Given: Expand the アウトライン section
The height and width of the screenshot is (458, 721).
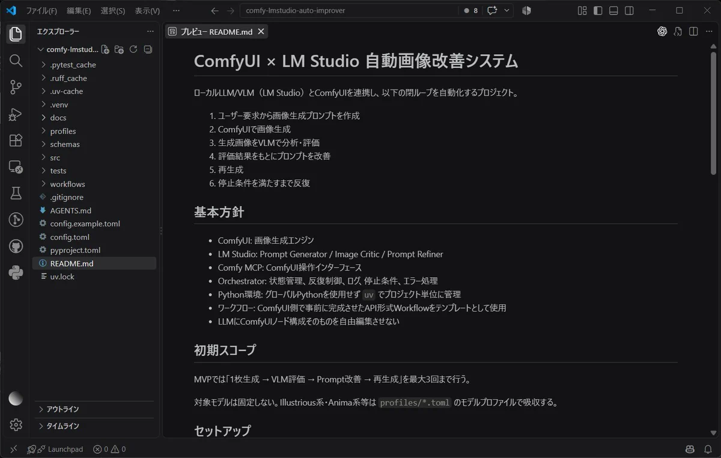Looking at the screenshot, I should [x=94, y=409].
